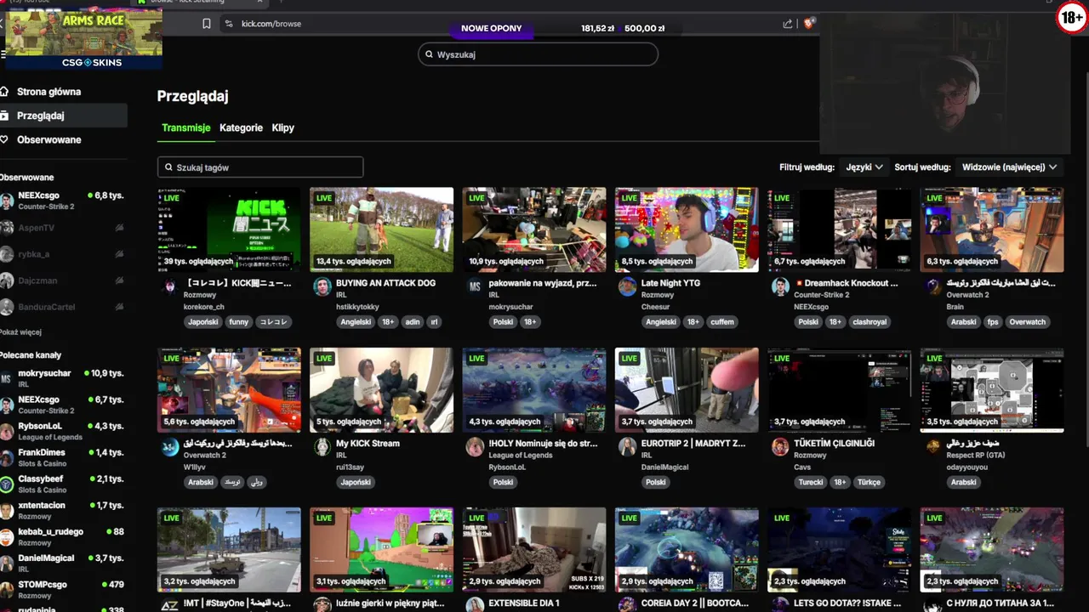Click the adin tag

413,322
